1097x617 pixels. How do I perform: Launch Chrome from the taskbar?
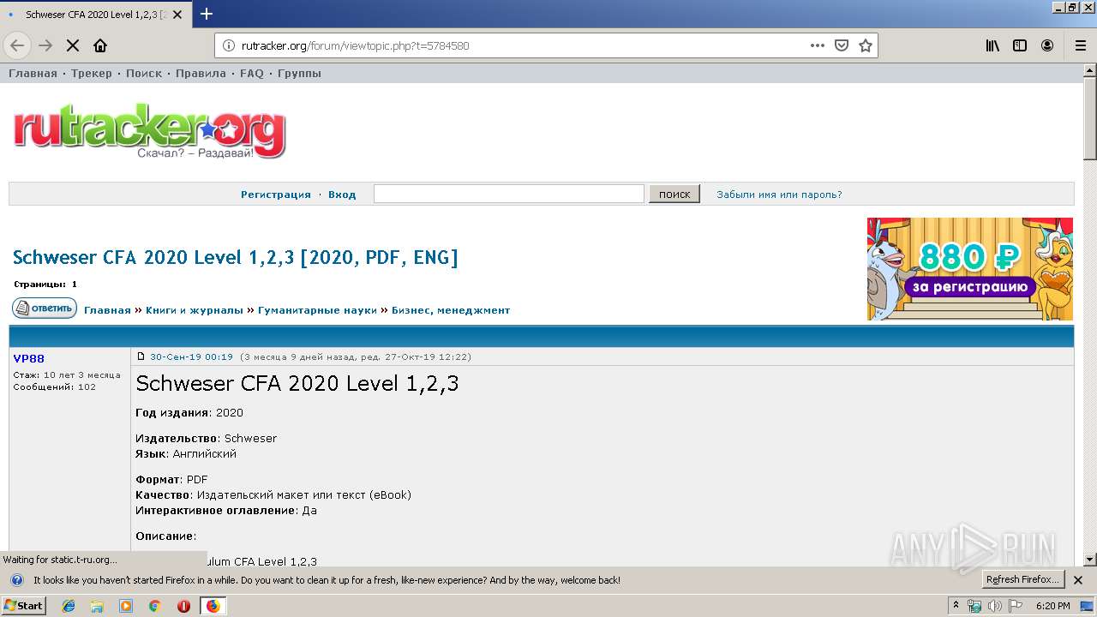tap(154, 606)
